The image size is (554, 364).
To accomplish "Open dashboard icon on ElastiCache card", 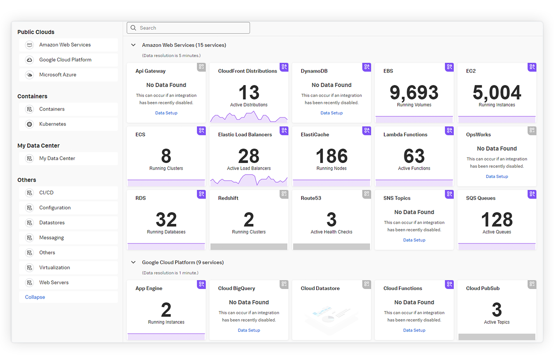I will coord(367,131).
